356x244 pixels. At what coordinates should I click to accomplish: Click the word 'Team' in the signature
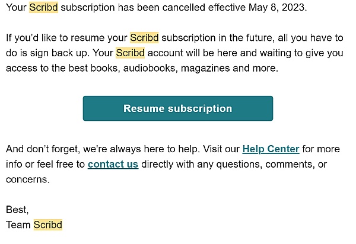coord(18,224)
